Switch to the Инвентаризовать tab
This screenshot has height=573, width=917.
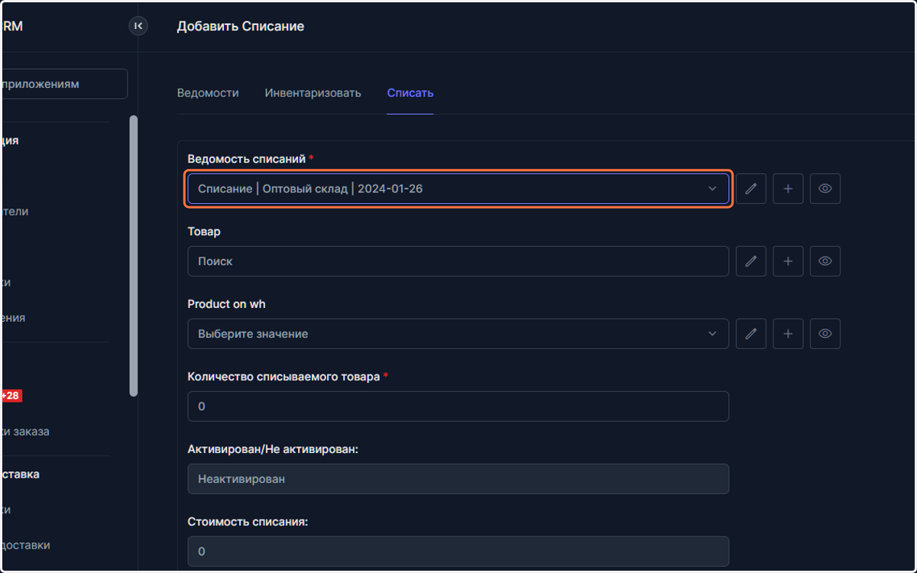click(313, 93)
